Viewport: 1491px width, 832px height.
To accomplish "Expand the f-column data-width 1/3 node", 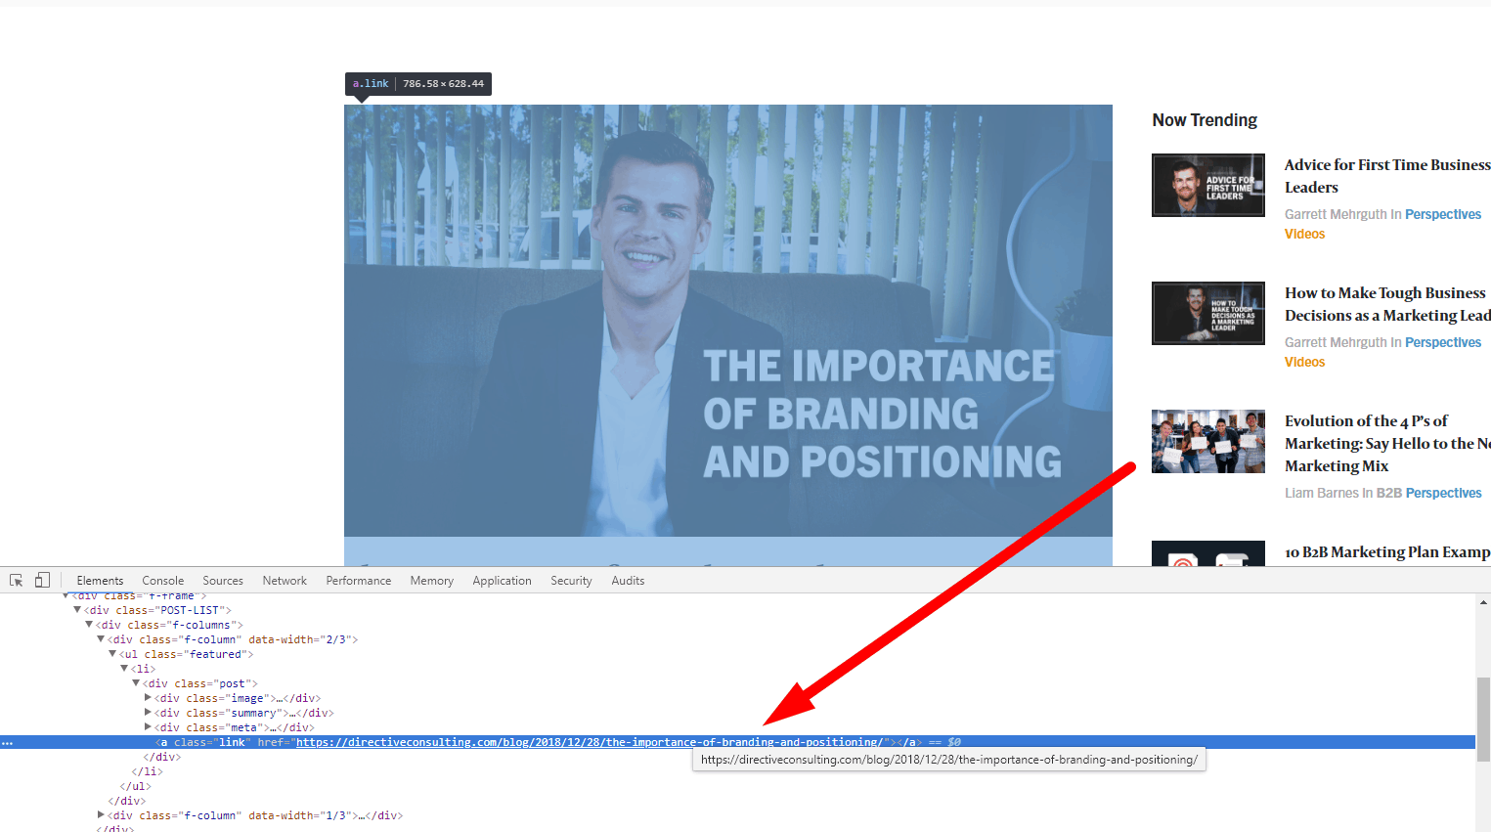I will 101,814.
